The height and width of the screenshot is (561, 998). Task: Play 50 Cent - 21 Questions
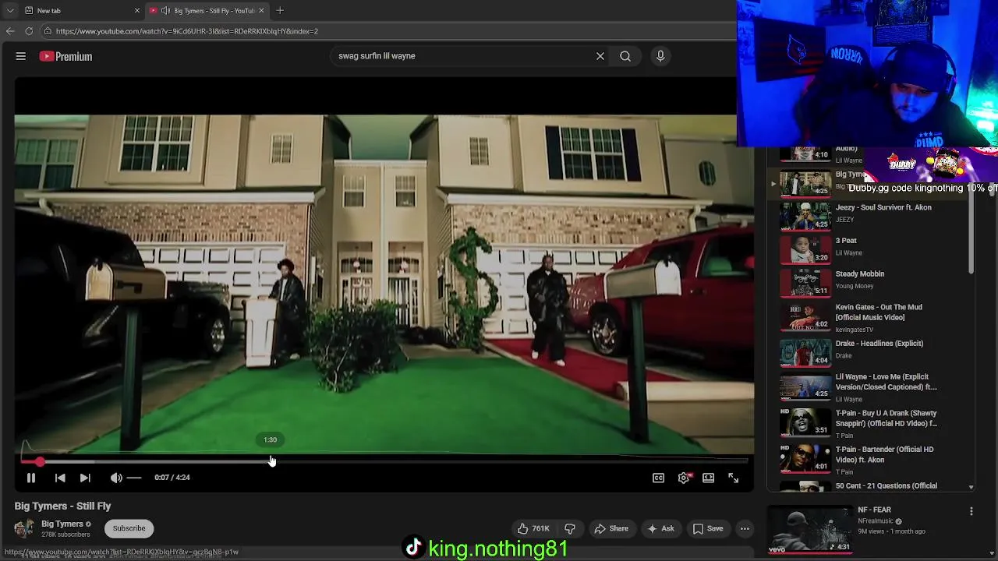point(887,486)
